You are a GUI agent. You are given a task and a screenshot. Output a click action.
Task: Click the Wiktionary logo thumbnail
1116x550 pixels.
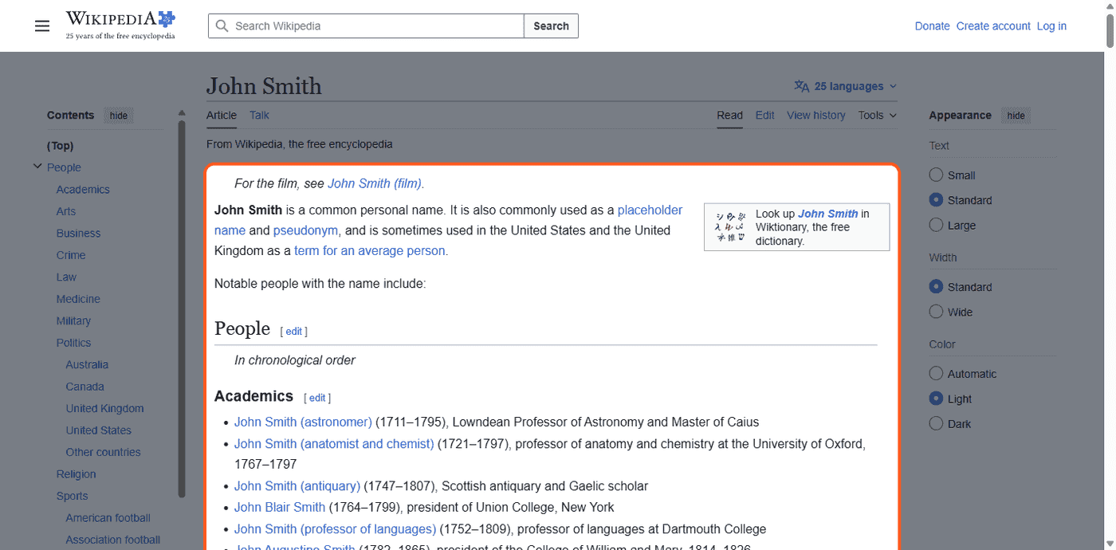[x=730, y=227]
